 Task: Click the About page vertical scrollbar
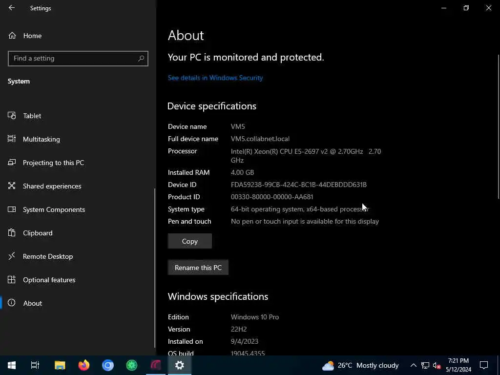[x=499, y=127]
